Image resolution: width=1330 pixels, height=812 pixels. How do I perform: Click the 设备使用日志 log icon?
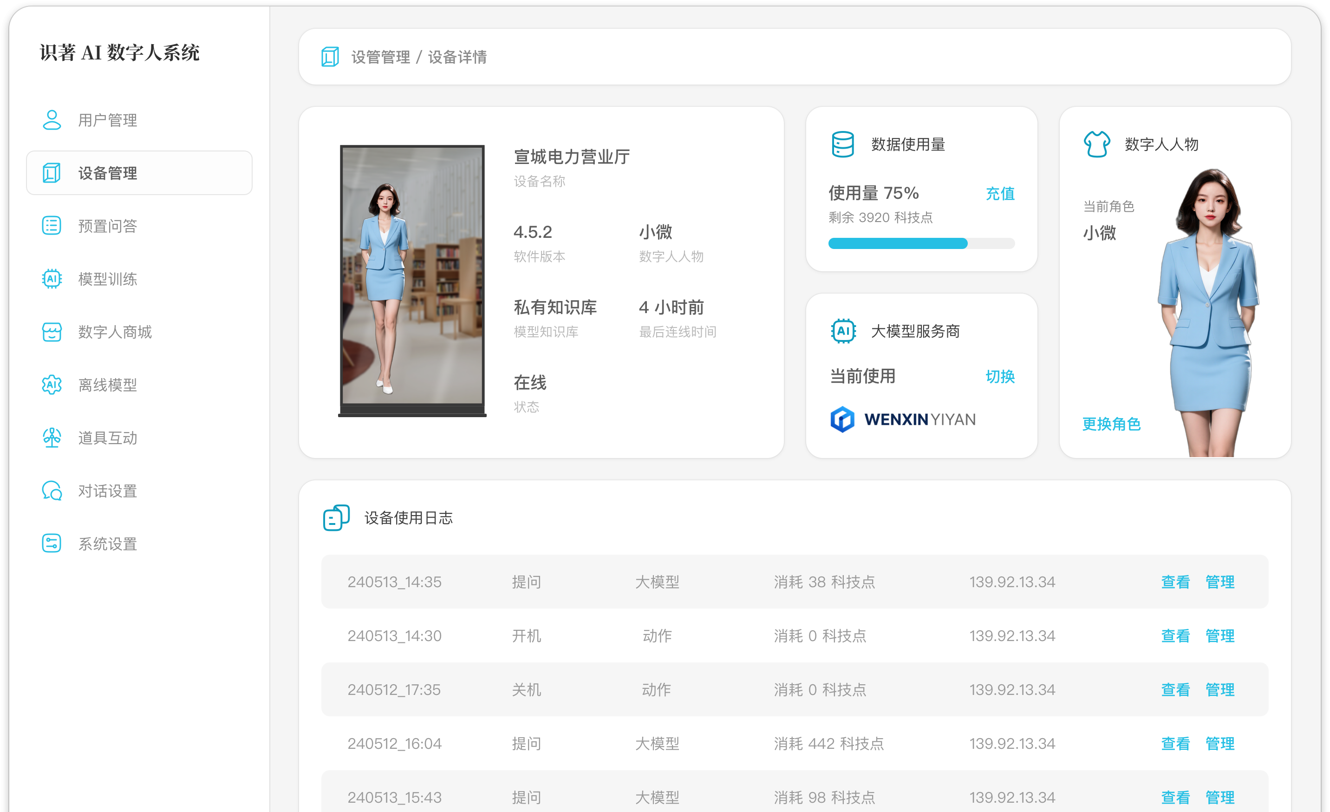click(x=336, y=518)
